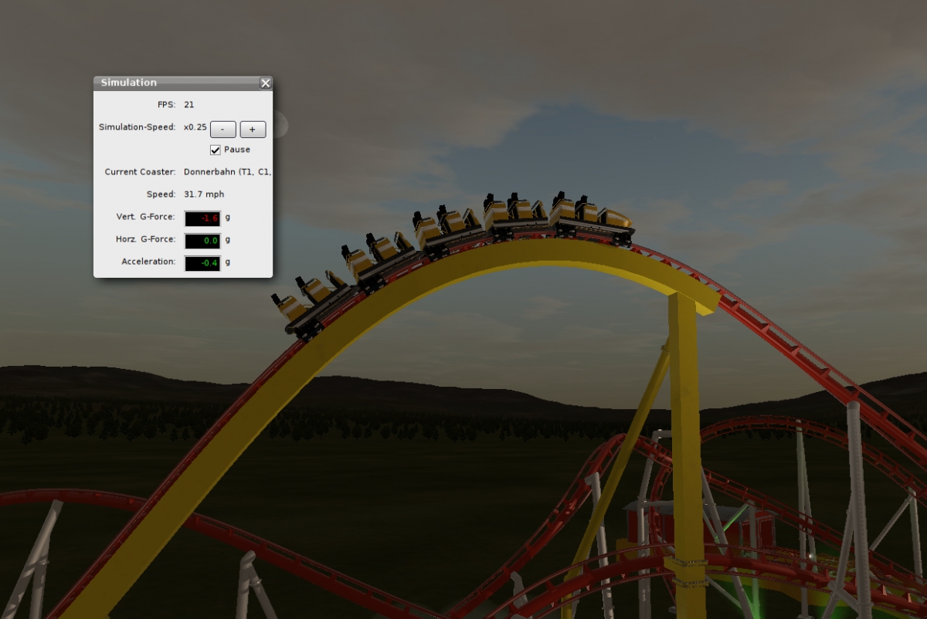Click the '31.7 mph' speed value
Viewport: 927px width, 619px height.
204,194
